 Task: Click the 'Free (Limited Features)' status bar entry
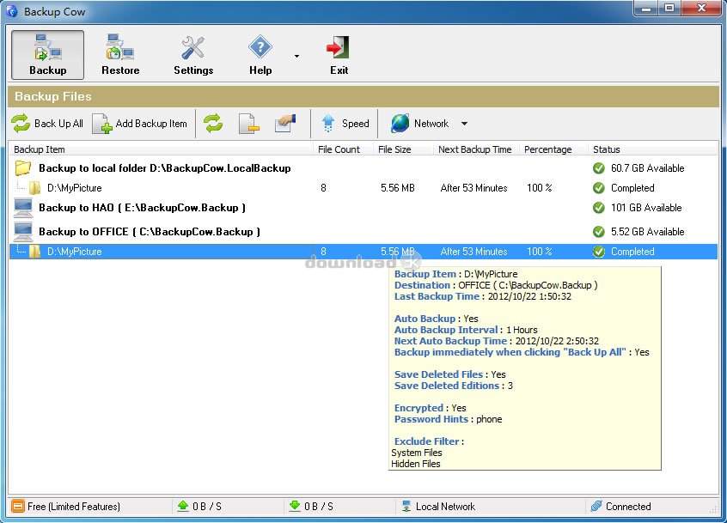pyautogui.click(x=74, y=507)
